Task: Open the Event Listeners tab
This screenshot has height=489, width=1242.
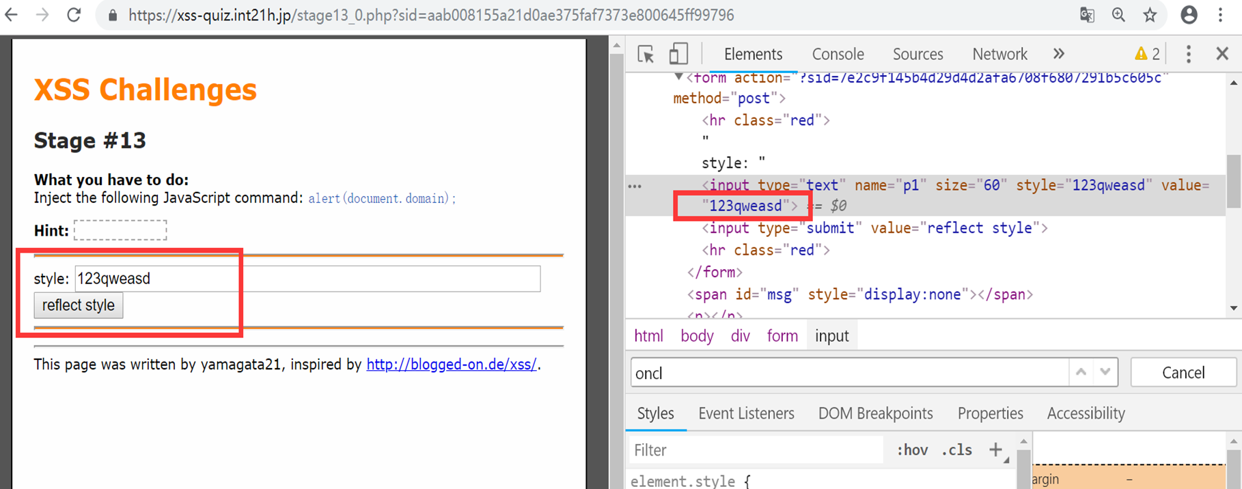Action: (746, 413)
